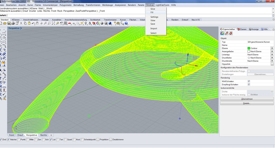The height and width of the screenshot is (148, 275).
Task: Click the Cut scissors icon
Action: [21, 23]
